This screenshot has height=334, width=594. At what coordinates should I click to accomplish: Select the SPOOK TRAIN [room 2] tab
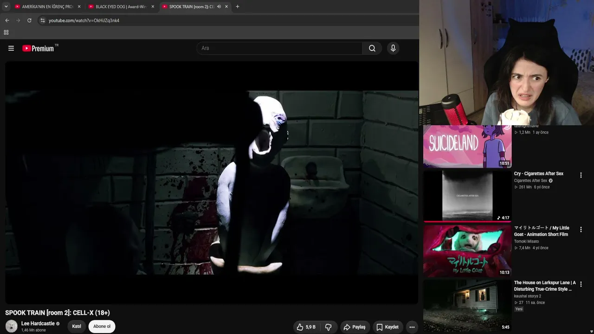point(191,6)
